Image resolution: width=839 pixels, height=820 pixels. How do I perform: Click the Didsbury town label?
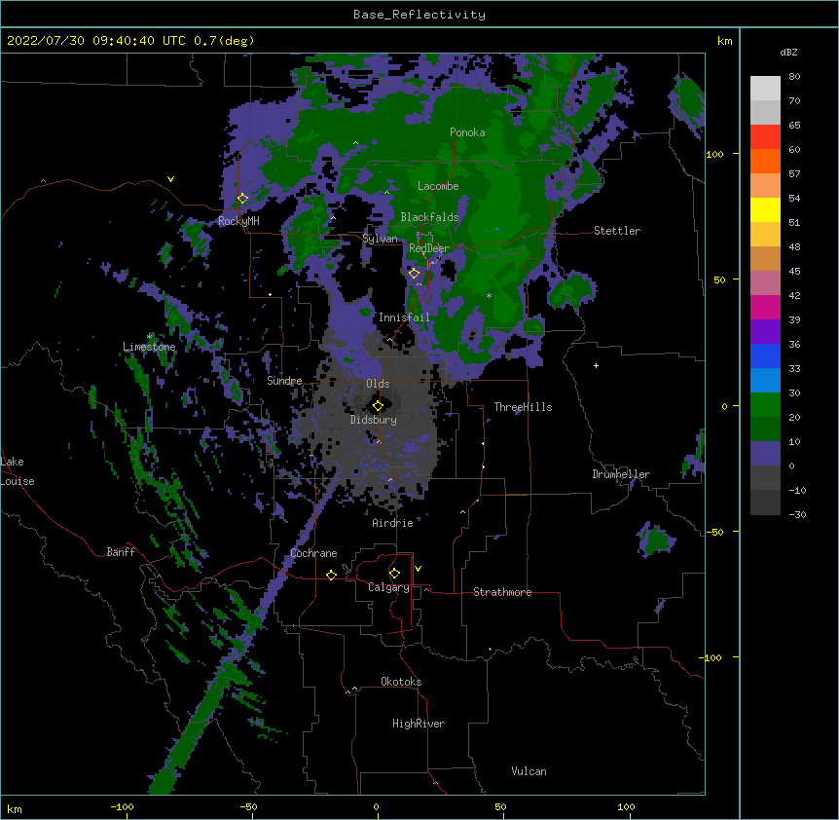click(x=374, y=420)
